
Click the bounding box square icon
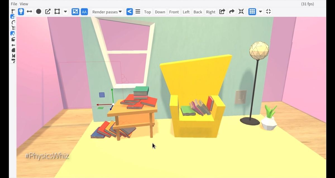click(x=57, y=12)
